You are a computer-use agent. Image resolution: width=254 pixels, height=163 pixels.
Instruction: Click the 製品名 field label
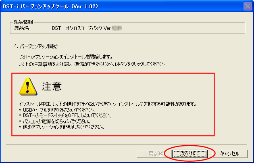[x=21, y=28]
